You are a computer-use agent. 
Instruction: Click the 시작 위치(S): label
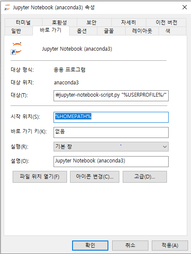25,116
